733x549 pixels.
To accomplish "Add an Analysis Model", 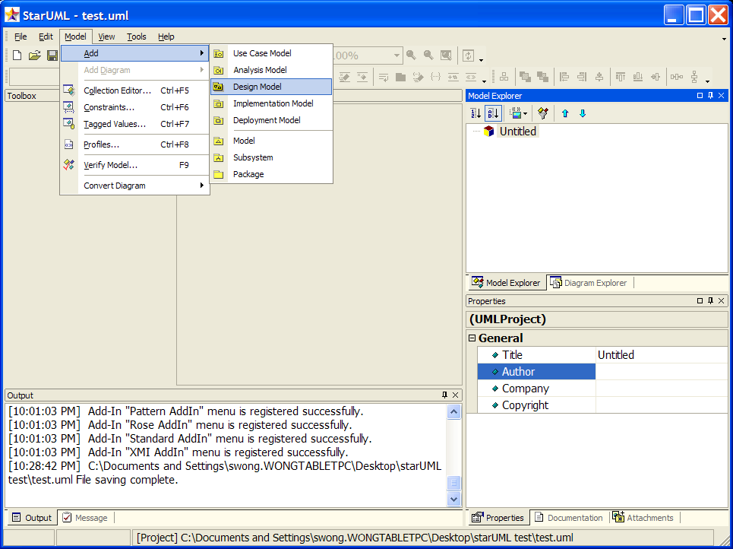I will click(271, 70).
